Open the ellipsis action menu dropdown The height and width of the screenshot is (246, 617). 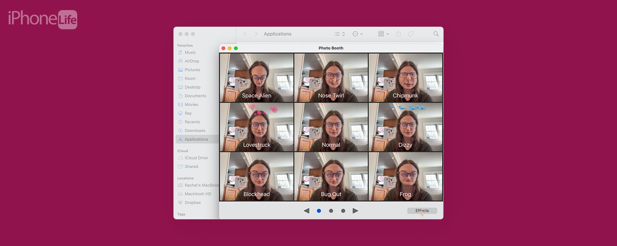[357, 34]
